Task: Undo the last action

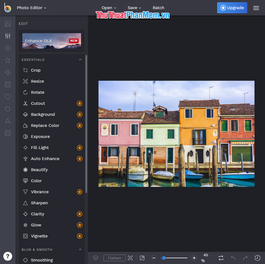Action: pyautogui.click(x=233, y=258)
